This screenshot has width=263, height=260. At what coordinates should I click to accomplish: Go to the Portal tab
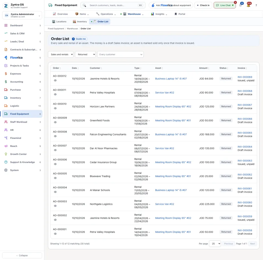[x=180, y=14]
